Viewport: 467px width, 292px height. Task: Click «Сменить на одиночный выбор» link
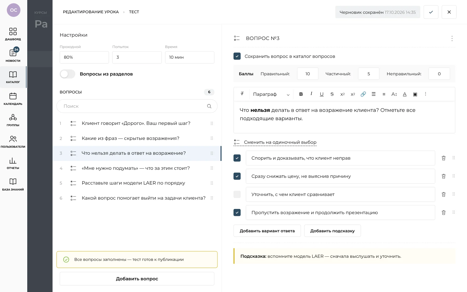tap(280, 142)
